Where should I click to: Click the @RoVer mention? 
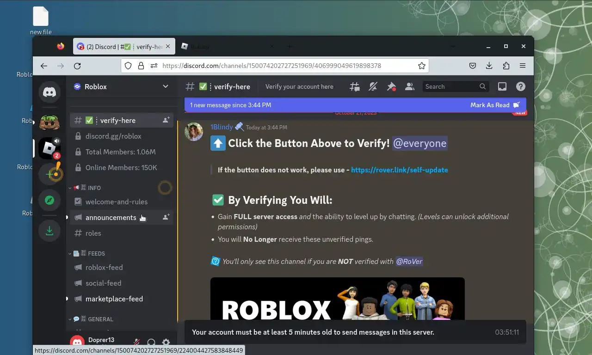pos(409,261)
